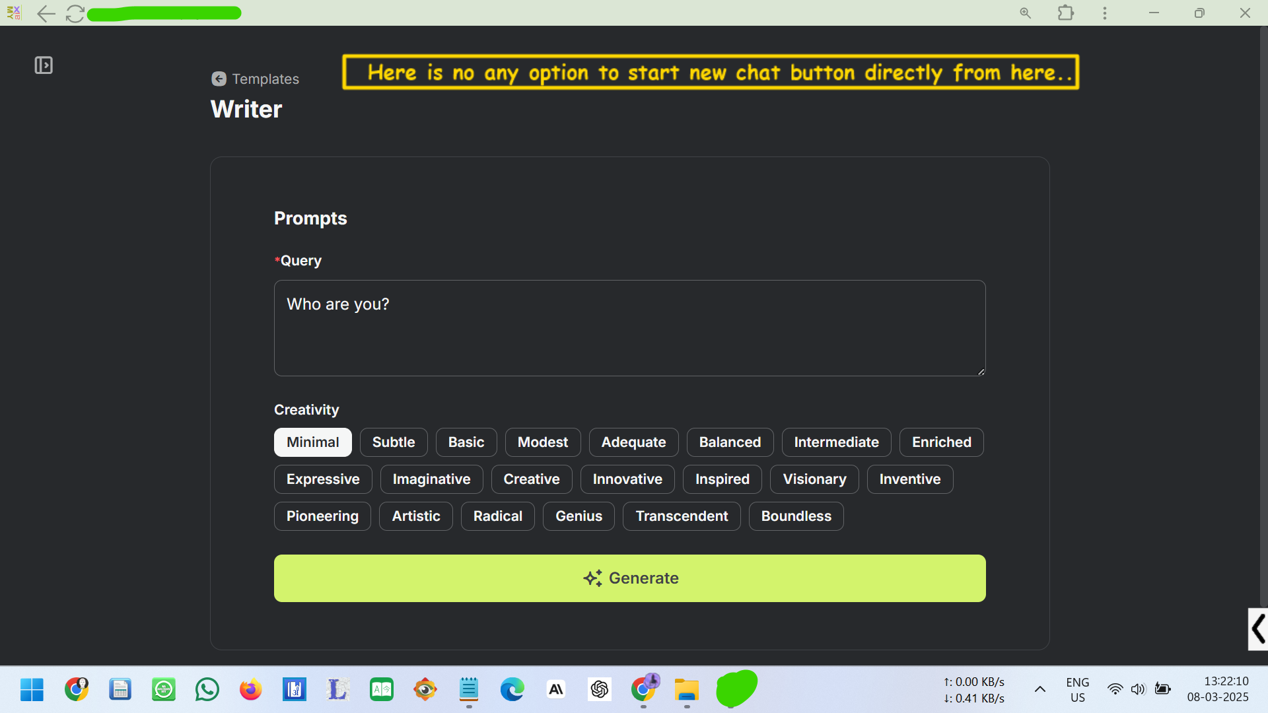Click the back arrow beside Templates
1268x713 pixels.
tap(219, 79)
